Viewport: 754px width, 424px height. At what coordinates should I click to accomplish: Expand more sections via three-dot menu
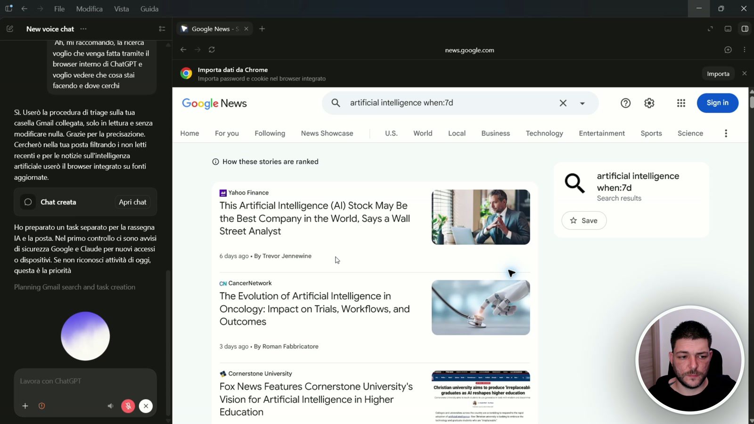point(726,133)
